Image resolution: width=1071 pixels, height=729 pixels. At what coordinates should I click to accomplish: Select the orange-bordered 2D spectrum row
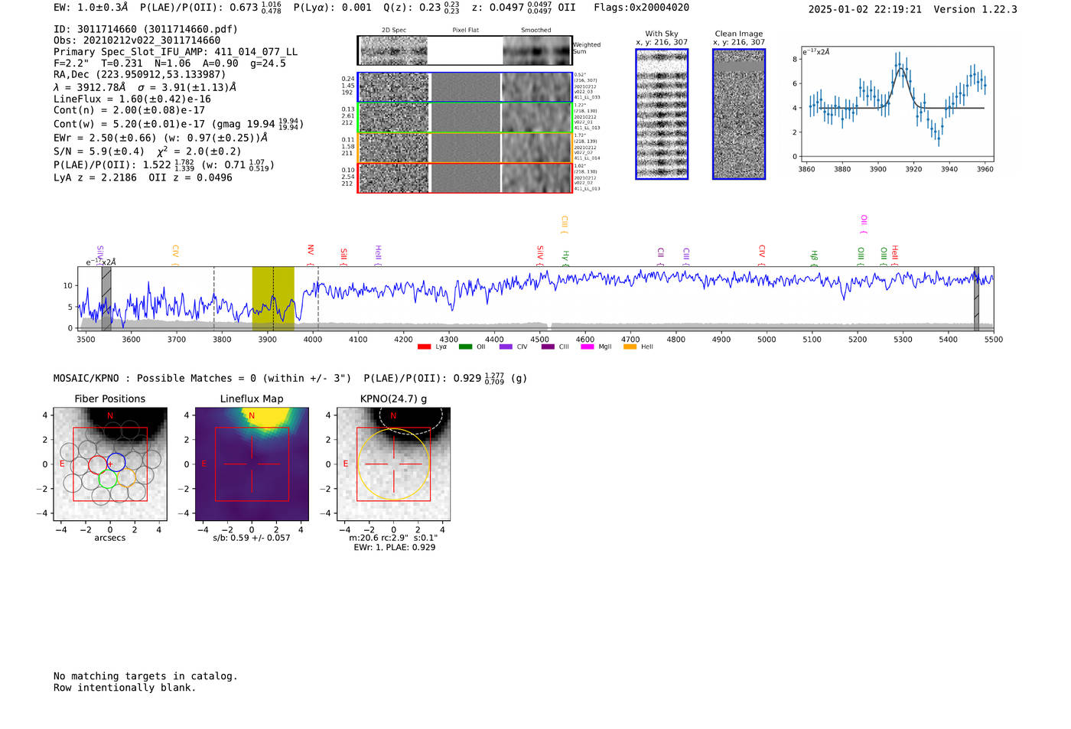pyautogui.click(x=465, y=148)
